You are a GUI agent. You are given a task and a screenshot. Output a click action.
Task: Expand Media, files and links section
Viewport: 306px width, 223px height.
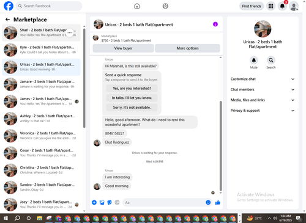(x=263, y=100)
